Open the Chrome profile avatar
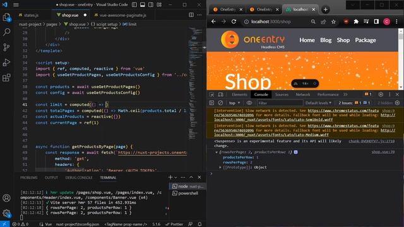The height and width of the screenshot is (227, 404). (x=386, y=21)
